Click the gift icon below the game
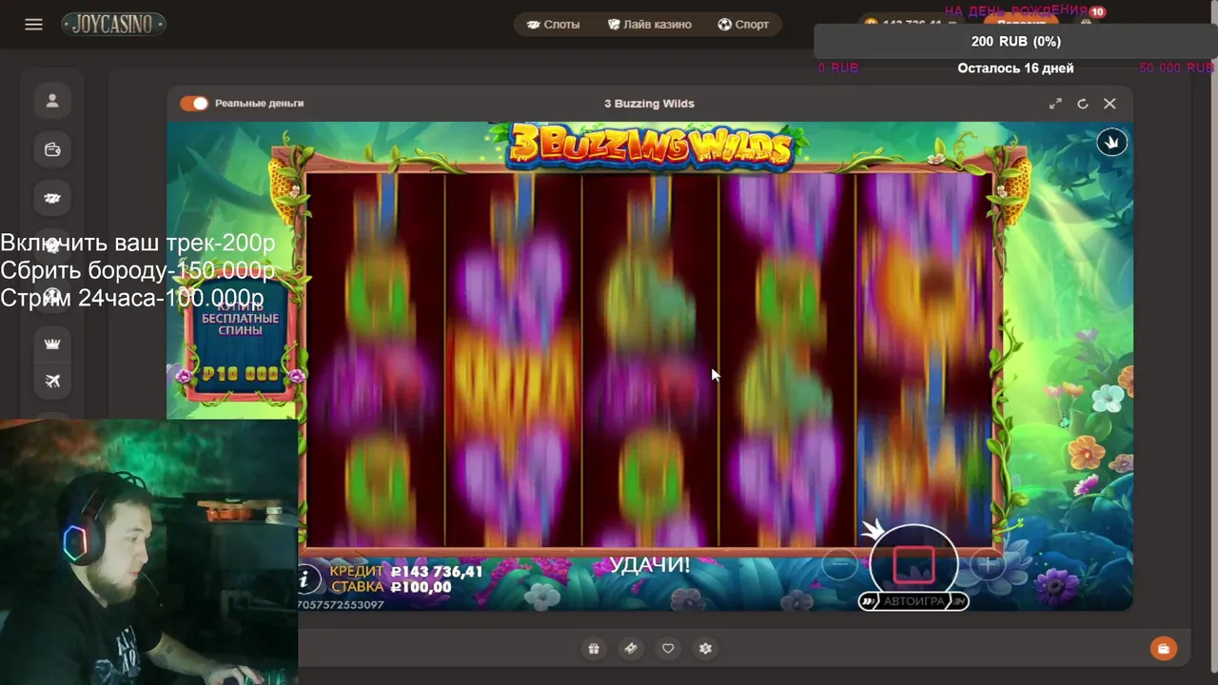 (x=594, y=649)
